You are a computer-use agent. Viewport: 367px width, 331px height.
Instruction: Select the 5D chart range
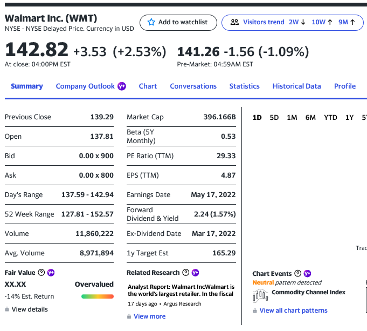274,118
